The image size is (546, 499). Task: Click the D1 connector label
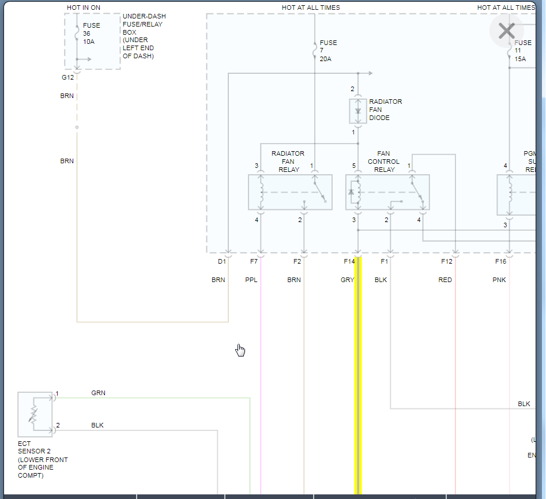pos(222,261)
